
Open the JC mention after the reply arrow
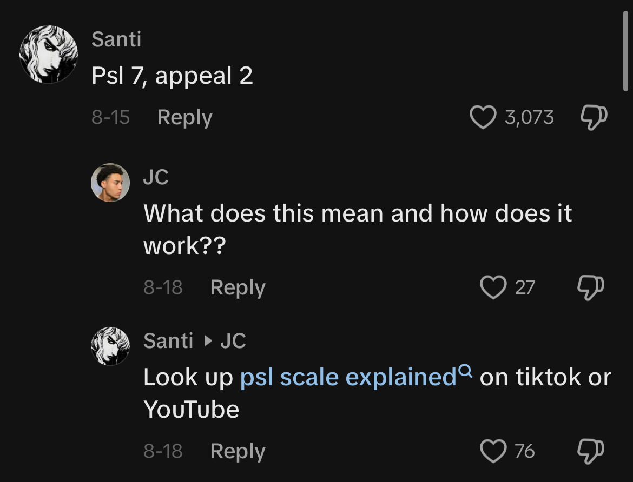point(233,341)
